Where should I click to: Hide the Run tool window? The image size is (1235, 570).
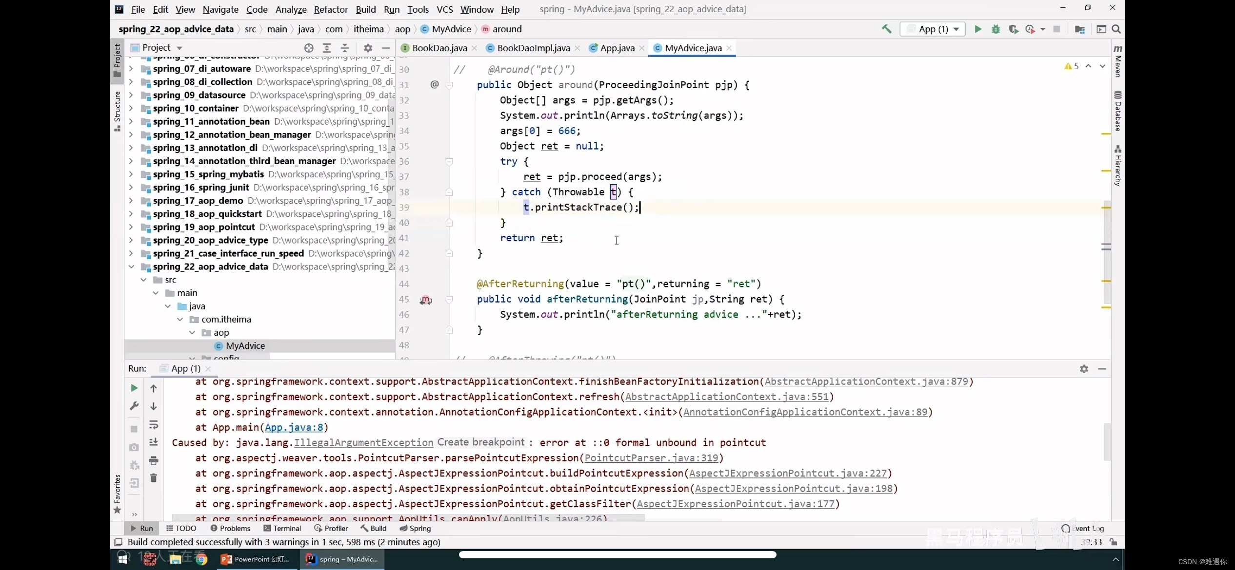click(1102, 369)
